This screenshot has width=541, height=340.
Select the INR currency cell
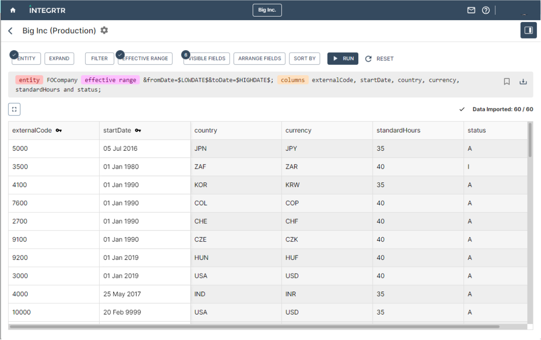[x=327, y=294]
